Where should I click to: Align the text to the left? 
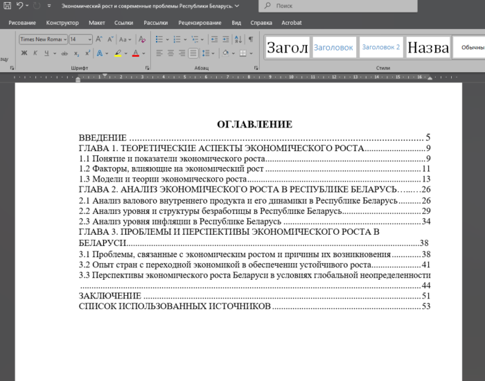coord(159,53)
